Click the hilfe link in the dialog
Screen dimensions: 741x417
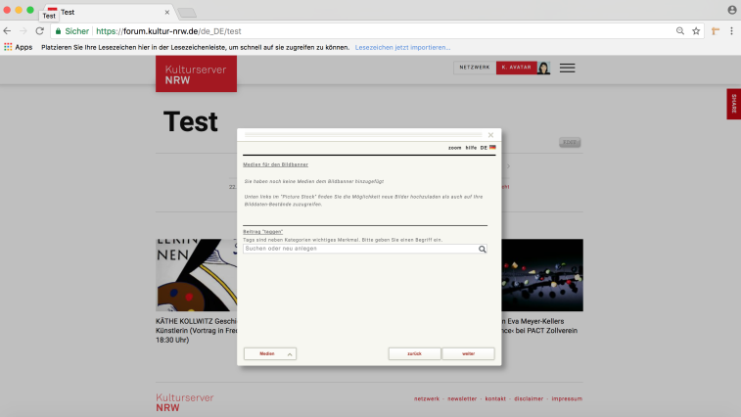tap(471, 147)
